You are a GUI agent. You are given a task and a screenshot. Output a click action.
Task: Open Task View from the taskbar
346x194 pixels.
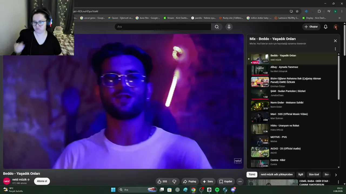[x=162, y=190]
